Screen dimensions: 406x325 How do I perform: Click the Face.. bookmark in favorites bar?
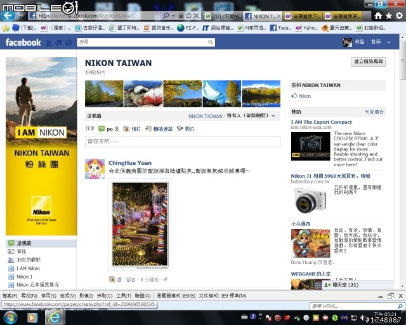281,28
